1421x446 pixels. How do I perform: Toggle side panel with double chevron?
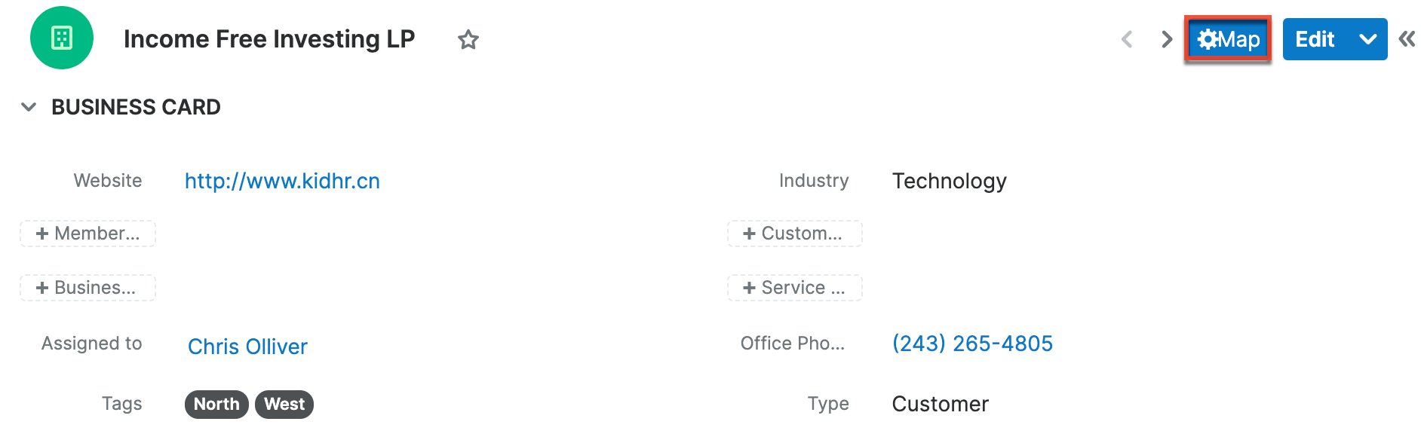(1407, 39)
